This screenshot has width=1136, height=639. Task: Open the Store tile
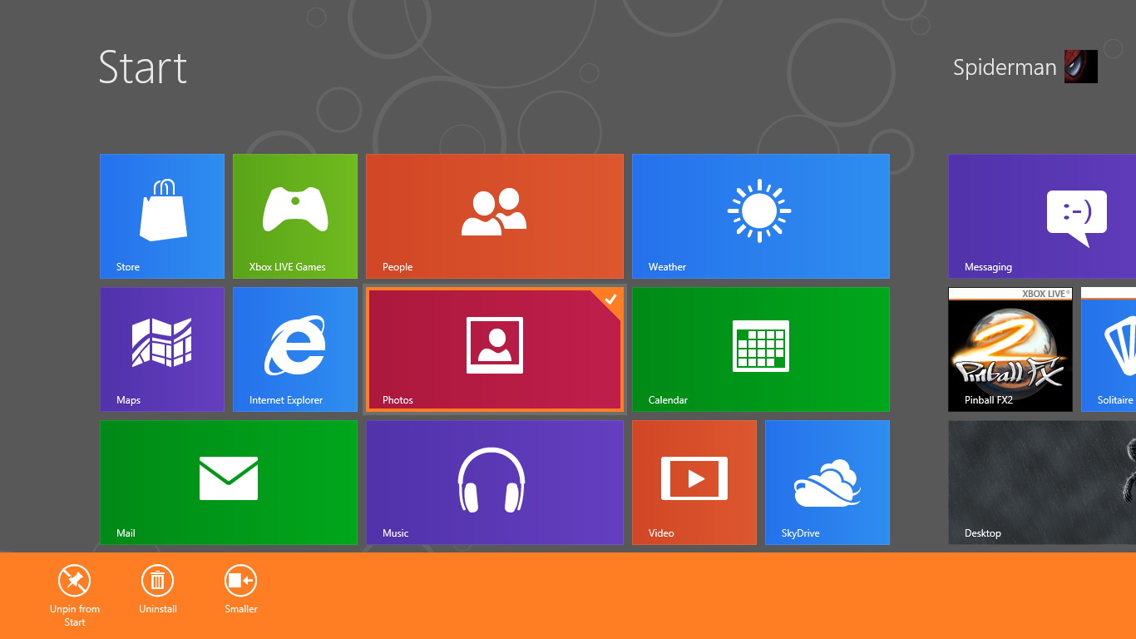click(x=162, y=216)
